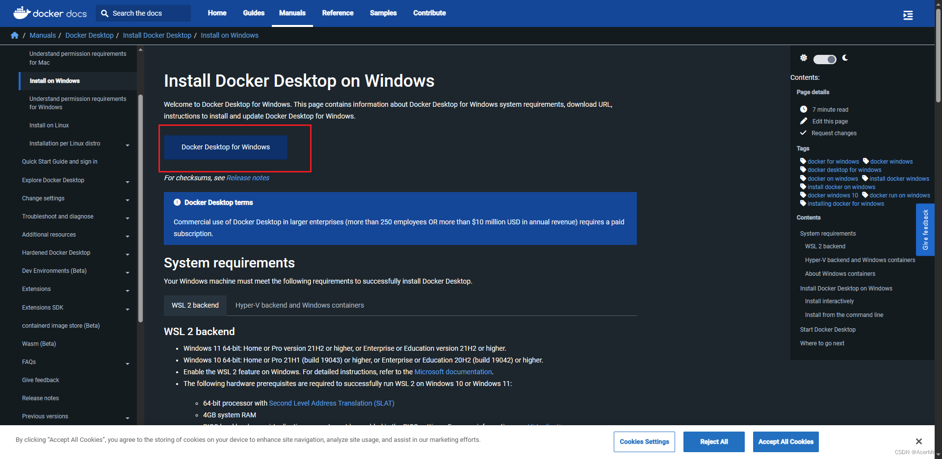Screen dimensions: 942x459
Task: Click the moon dark-mode icon
Action: [845, 58]
